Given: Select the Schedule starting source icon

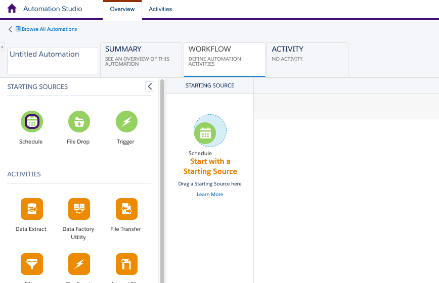Looking at the screenshot, I should click(x=32, y=121).
